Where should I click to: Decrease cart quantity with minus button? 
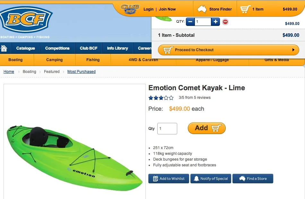click(190, 22)
